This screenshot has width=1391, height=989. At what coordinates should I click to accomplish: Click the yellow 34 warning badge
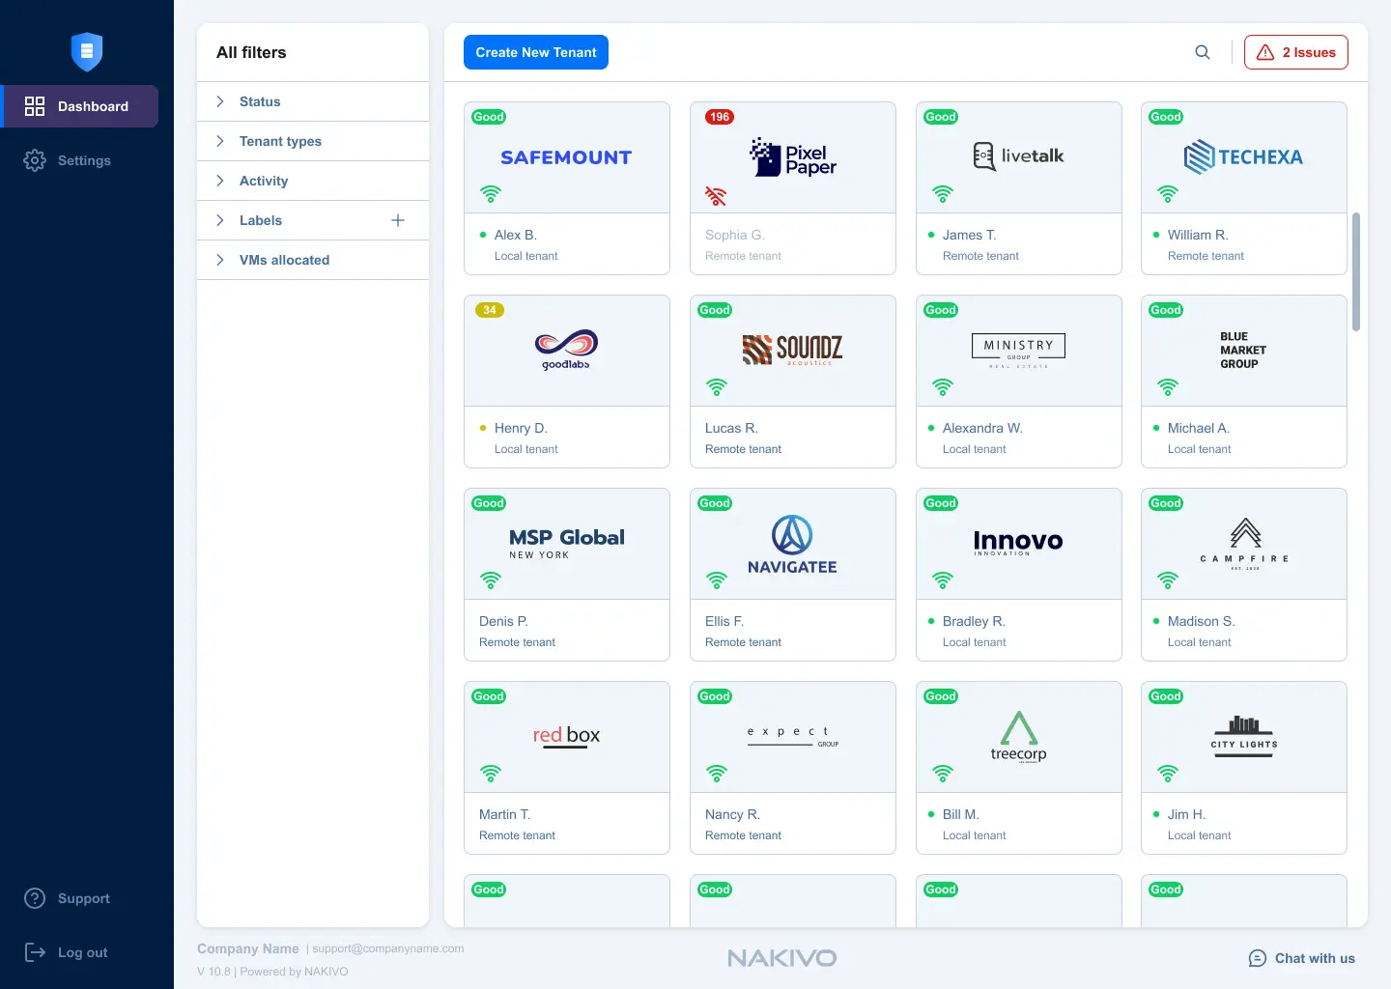(x=490, y=310)
